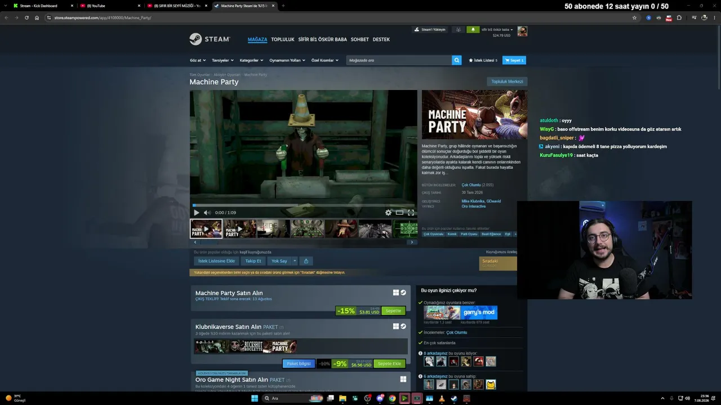Screen dimensions: 721x405
Task: Go to MAĞAZA store tab
Action: pos(257,39)
